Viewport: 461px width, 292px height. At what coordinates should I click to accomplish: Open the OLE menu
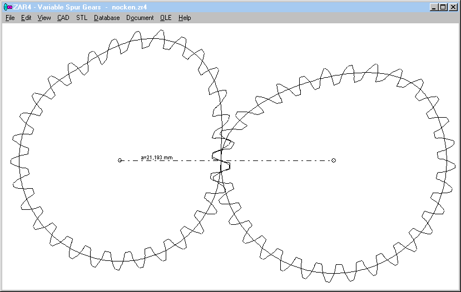pyautogui.click(x=166, y=18)
